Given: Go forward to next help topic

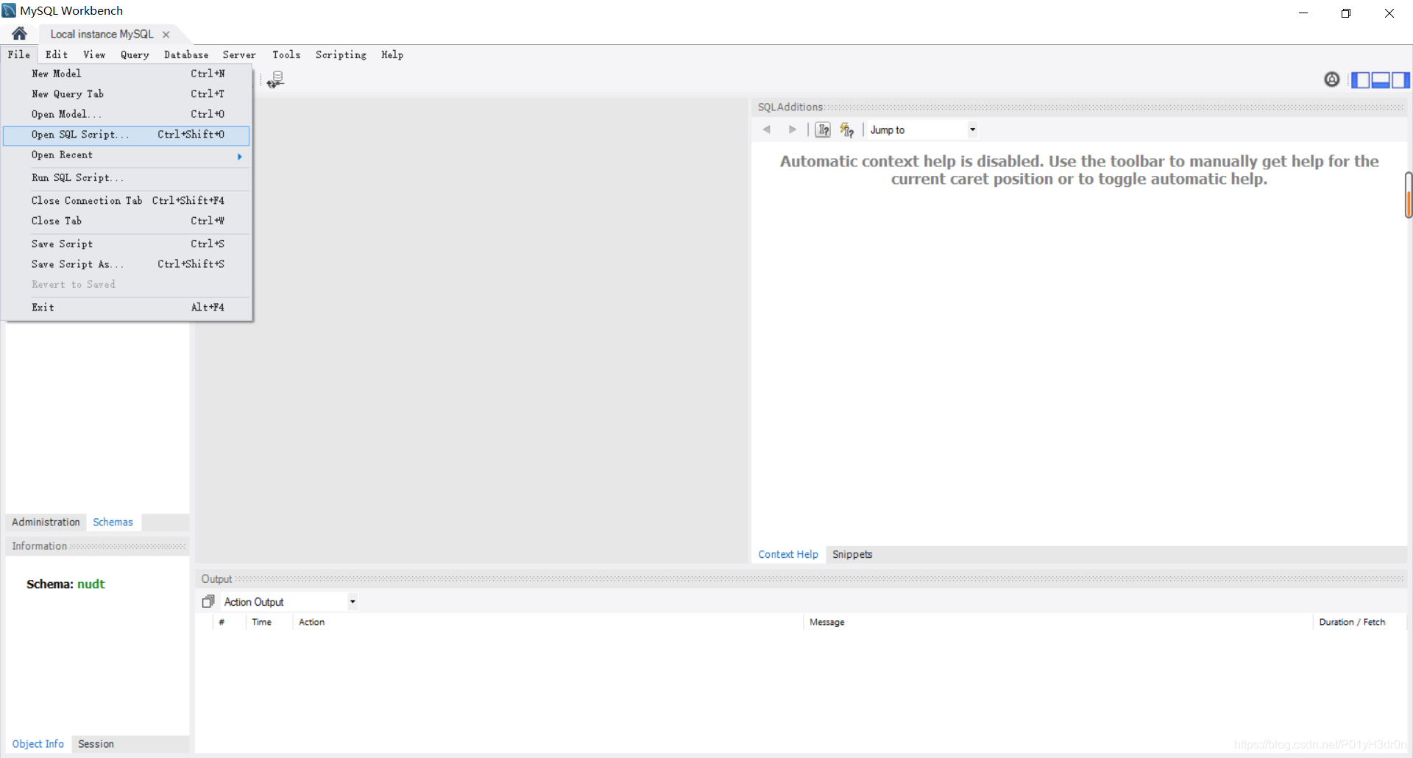Looking at the screenshot, I should (793, 130).
